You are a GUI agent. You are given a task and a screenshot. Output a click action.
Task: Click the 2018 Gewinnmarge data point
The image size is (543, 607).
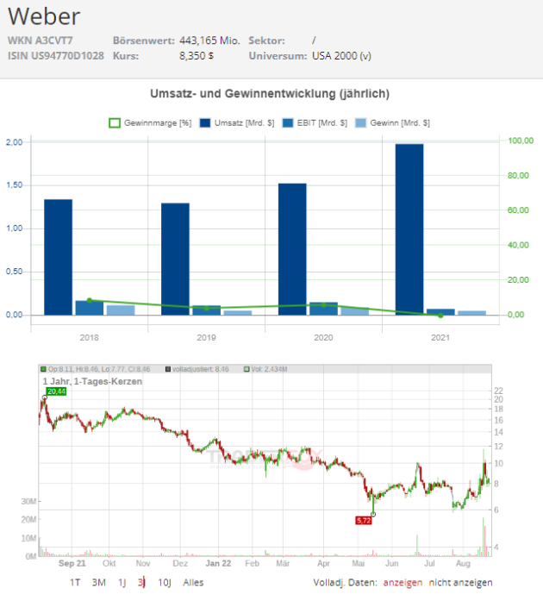(90, 300)
